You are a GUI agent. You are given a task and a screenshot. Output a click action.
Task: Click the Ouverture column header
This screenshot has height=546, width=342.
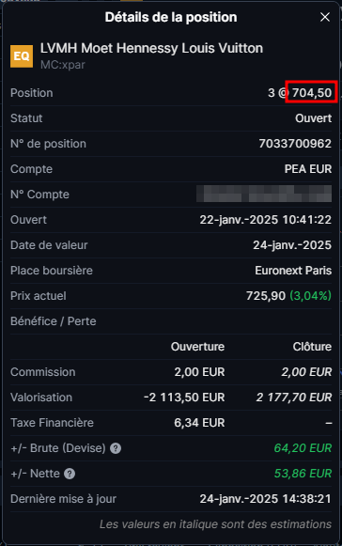tap(197, 347)
